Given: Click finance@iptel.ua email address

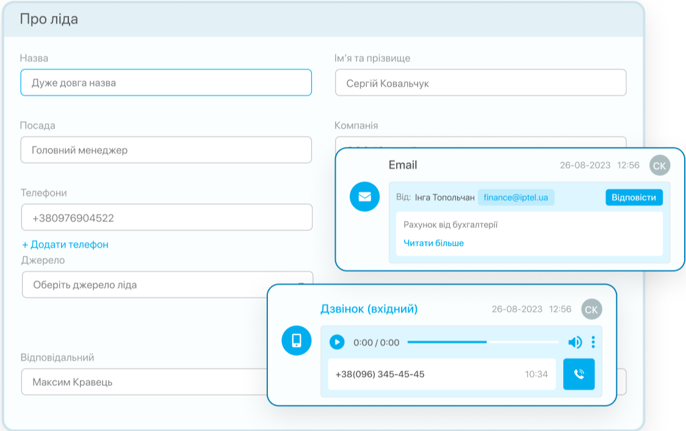Looking at the screenshot, I should (516, 197).
